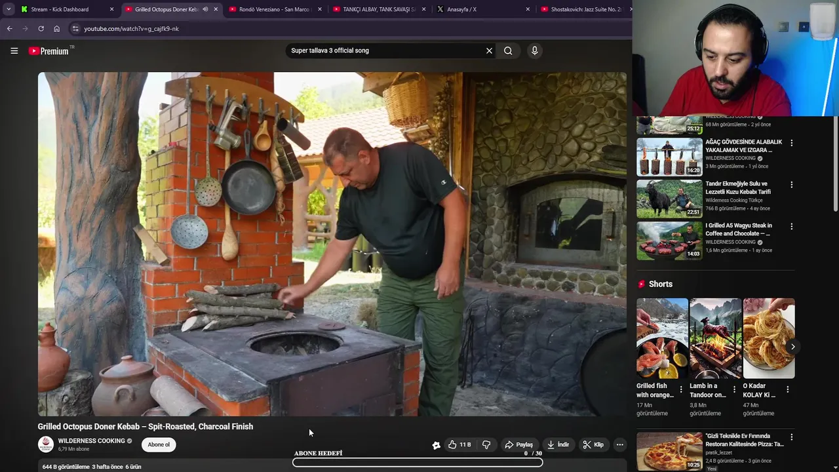This screenshot has width=839, height=472.
Task: Close the Stream - Kick Dashboard tab
Action: tap(111, 9)
